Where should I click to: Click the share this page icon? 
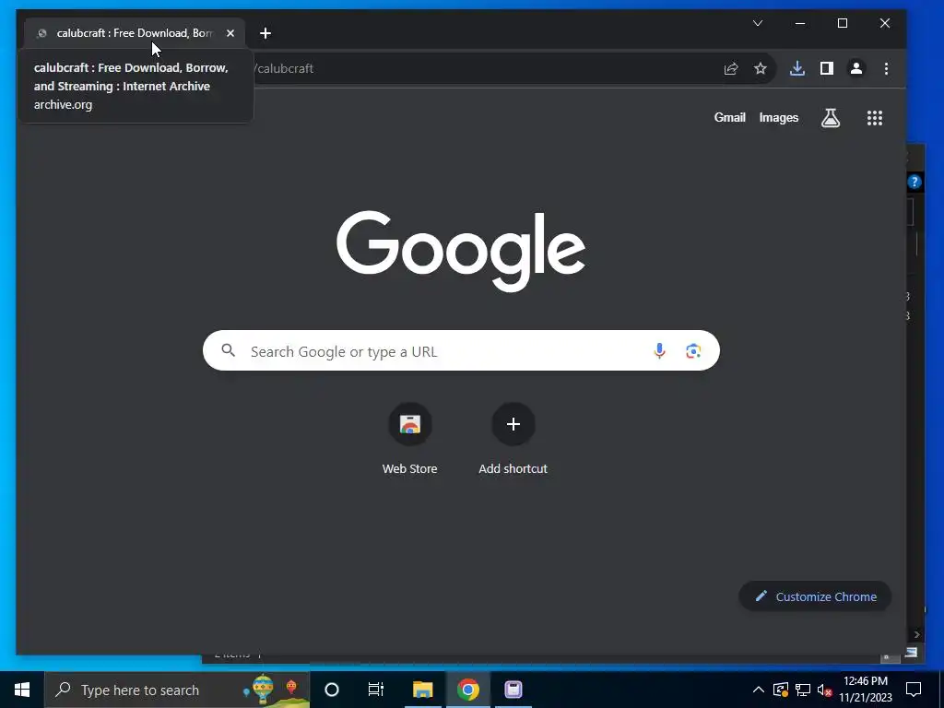coord(731,68)
